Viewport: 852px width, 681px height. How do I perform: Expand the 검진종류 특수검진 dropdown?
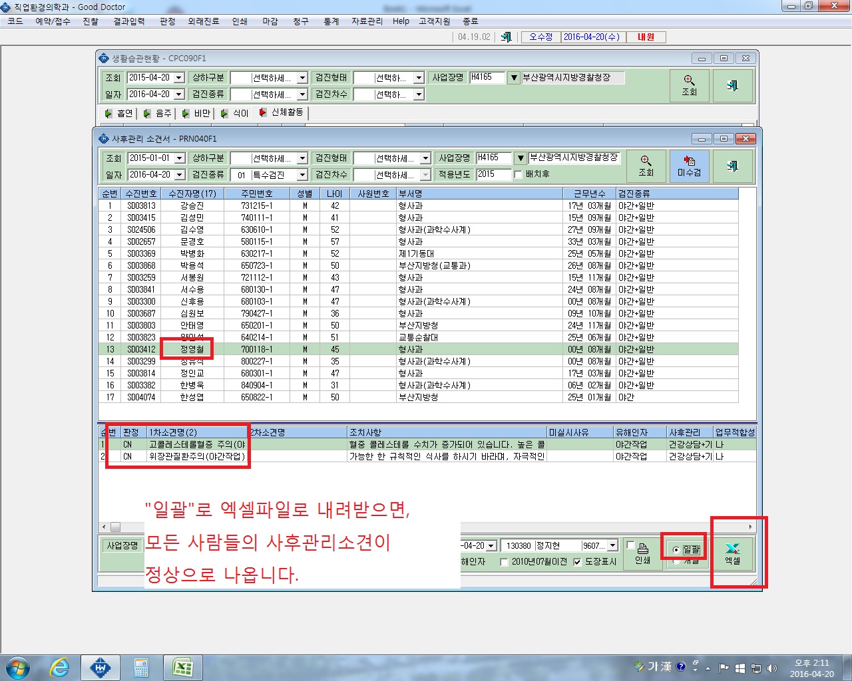(302, 175)
